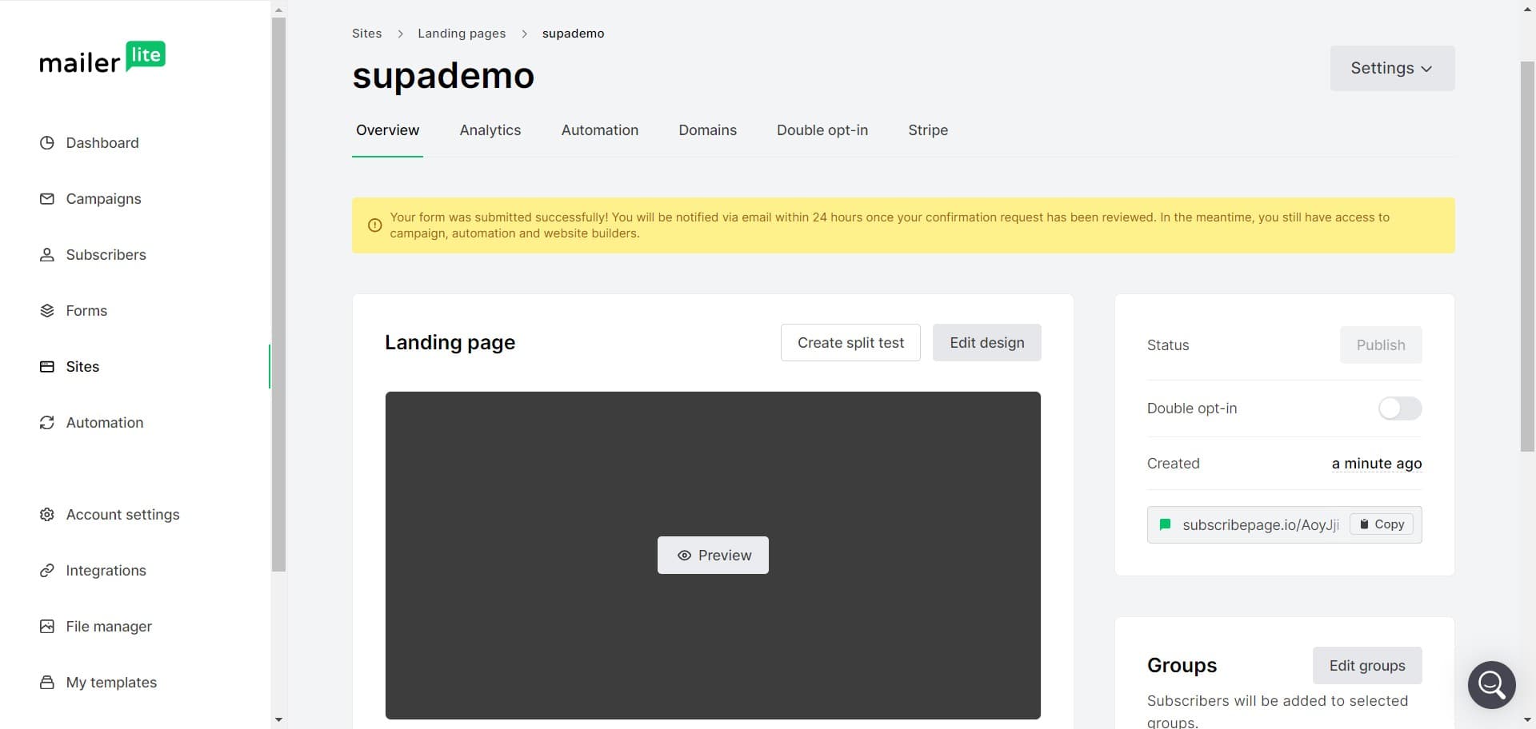Viewport: 1536px width, 729px height.
Task: Click the Subscribers person icon
Action: coord(47,255)
